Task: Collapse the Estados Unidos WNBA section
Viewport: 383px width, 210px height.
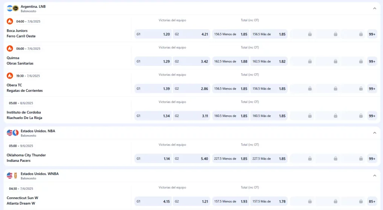Action: 374,176
